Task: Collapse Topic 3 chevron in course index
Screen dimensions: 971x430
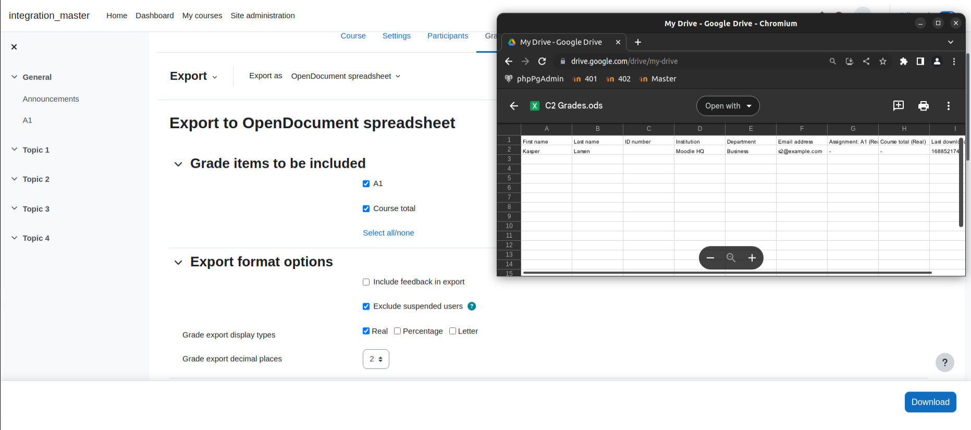Action: point(15,208)
